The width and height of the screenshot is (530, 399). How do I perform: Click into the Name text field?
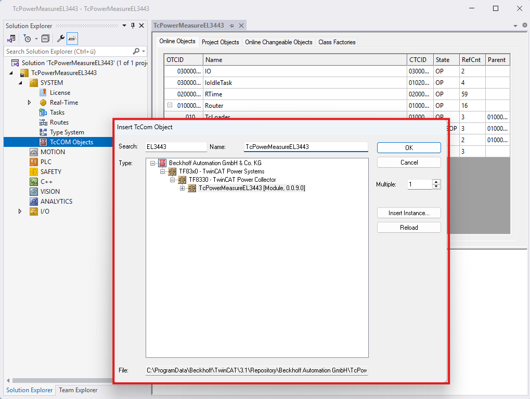305,147
